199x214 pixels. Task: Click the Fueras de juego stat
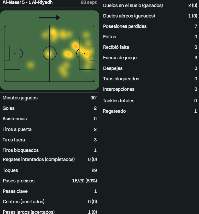point(149,58)
